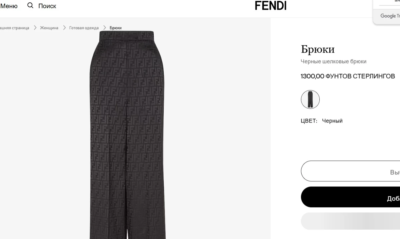Click the grey button below add-to-bag

pos(350,221)
